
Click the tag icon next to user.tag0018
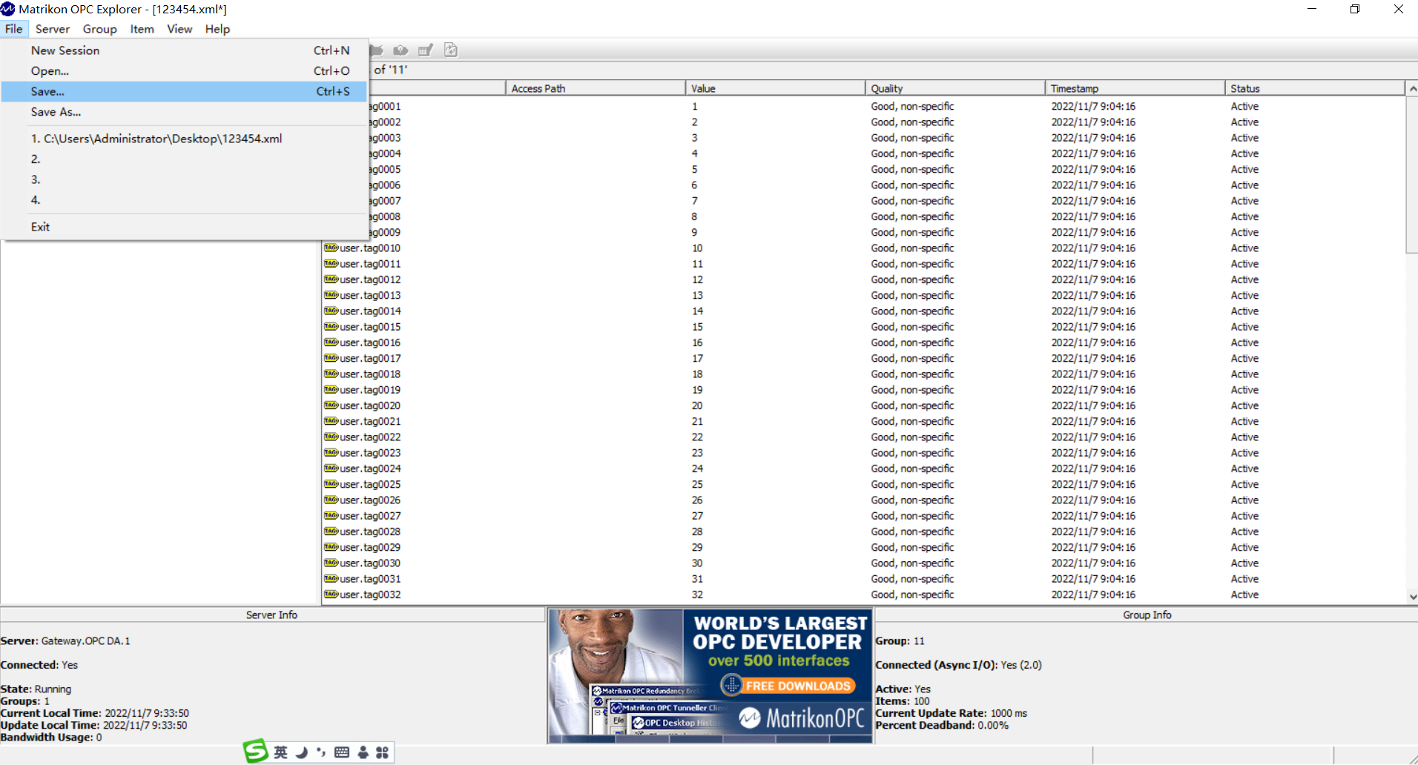pyautogui.click(x=331, y=374)
